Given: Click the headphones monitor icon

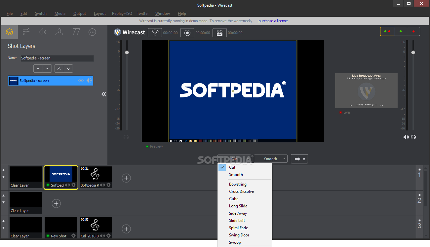Looking at the screenshot, I should point(413,137).
